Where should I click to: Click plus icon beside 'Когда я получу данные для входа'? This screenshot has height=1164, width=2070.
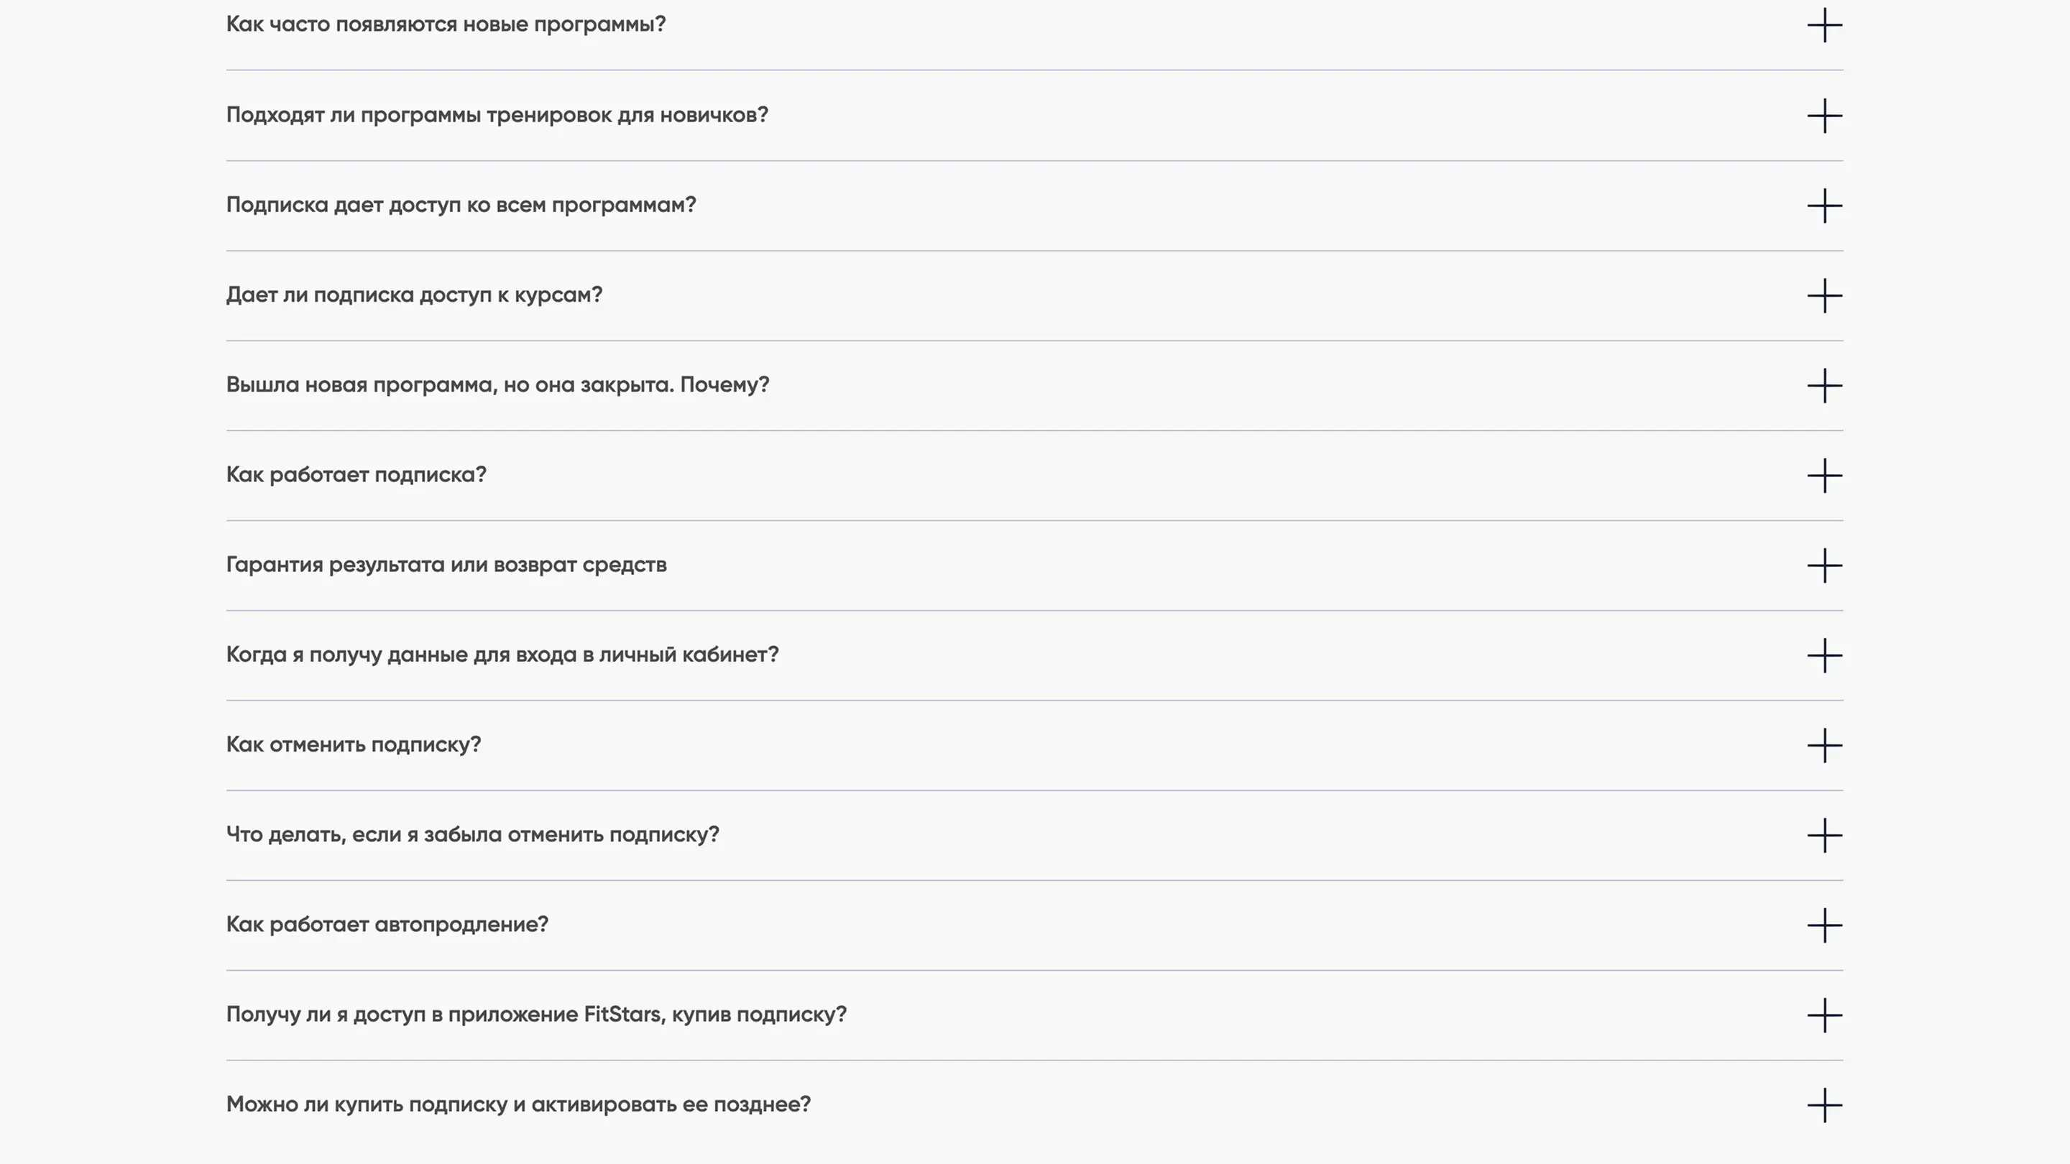tap(1824, 655)
